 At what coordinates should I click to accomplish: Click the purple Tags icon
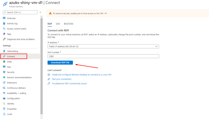click(x=4, y=34)
